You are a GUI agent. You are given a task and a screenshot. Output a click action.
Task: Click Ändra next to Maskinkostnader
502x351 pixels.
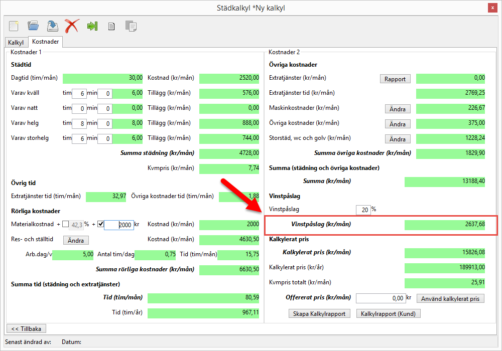[x=398, y=109]
